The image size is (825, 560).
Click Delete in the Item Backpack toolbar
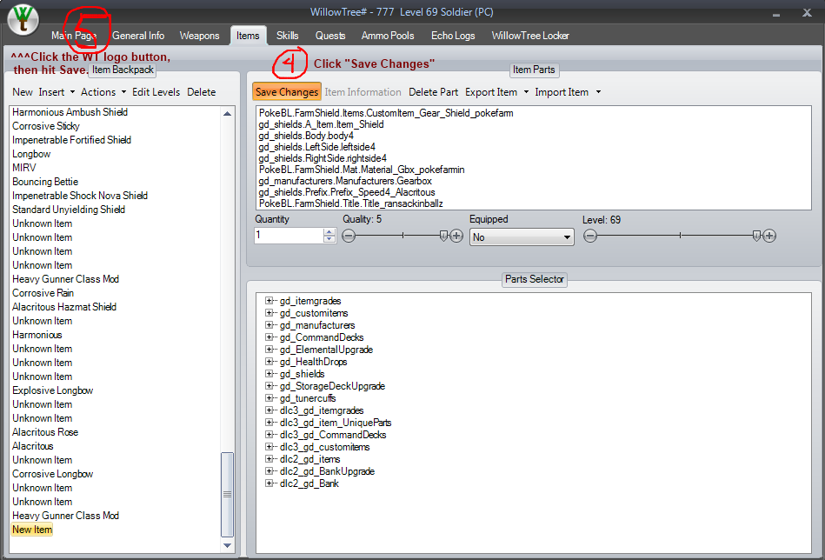(x=202, y=92)
